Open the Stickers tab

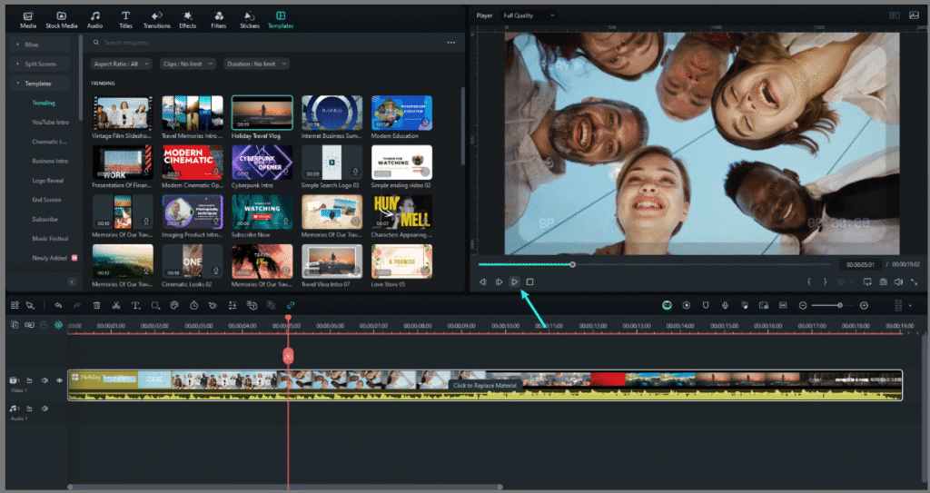[x=250, y=20]
